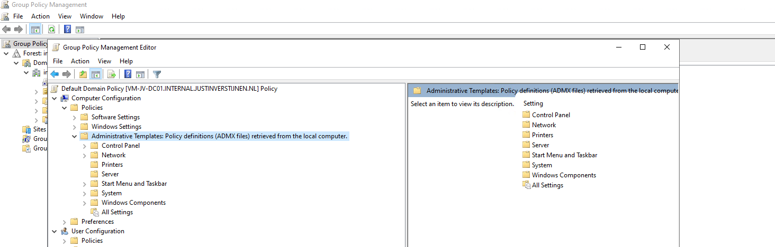Click the Show/Hide Action Pane icon in the Editor toolbar
The image size is (775, 247).
point(140,74)
